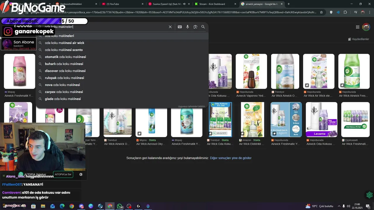Screen dimensions: 374x210
Task: Click 'Diğer sonuçları yine de göster' link
Action: tap(231, 158)
